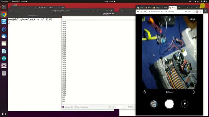Screen dimensions: 209x117
Task: Open the LibreOffice Writer dock icon
Action: pos(4,51)
